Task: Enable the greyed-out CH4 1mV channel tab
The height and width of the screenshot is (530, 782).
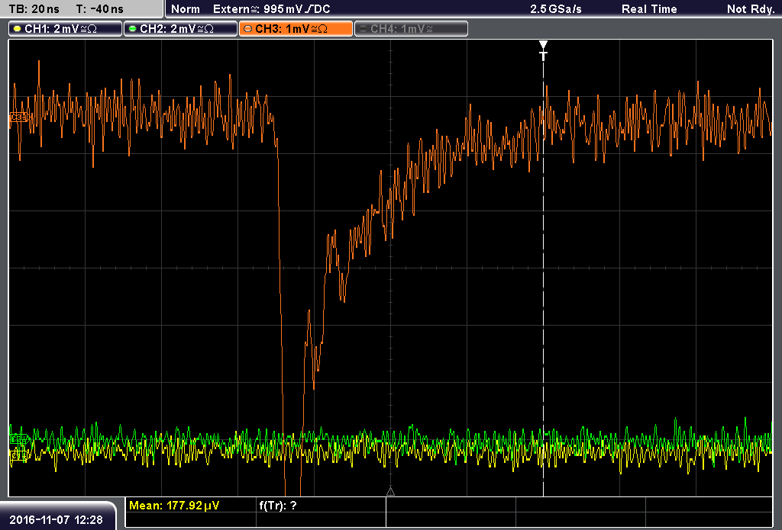Action: pos(411,29)
